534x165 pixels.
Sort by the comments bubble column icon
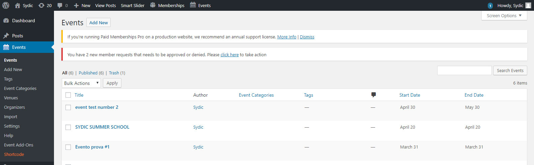pos(373,95)
